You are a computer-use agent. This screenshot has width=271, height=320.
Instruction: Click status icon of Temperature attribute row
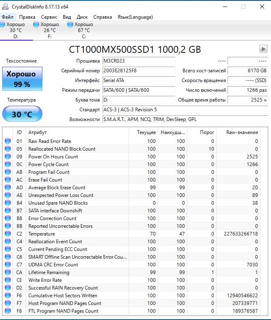(x=8, y=234)
